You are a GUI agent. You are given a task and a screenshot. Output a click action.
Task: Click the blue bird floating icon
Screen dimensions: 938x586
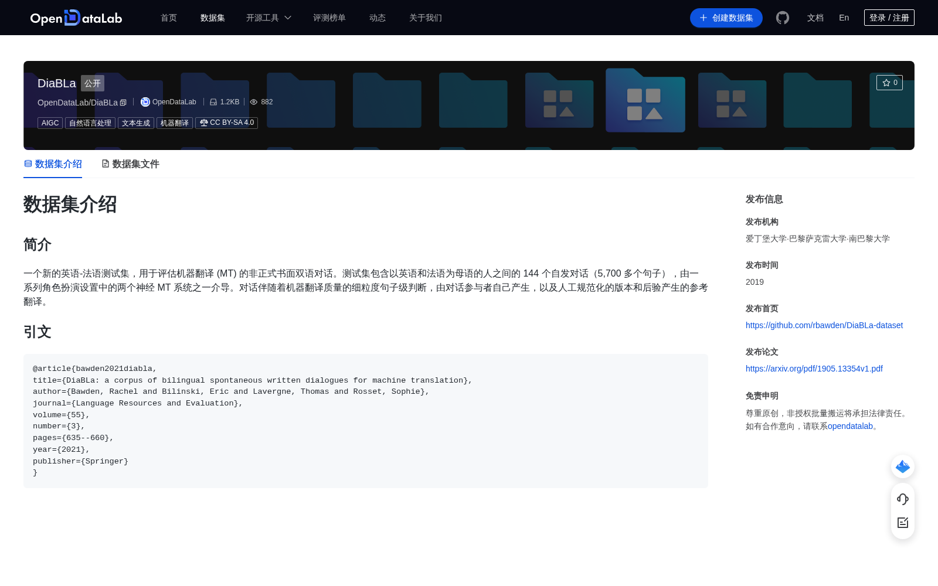pyautogui.click(x=903, y=466)
